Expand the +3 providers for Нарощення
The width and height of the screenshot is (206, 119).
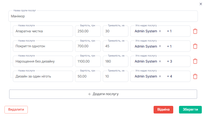click(x=169, y=61)
